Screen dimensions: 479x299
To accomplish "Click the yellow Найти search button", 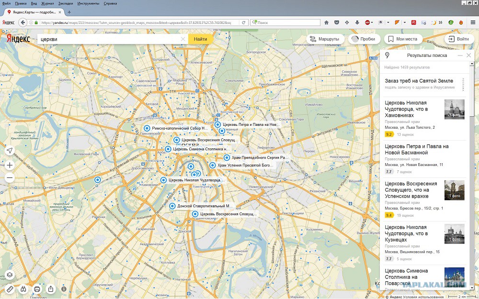I will click(x=200, y=39).
